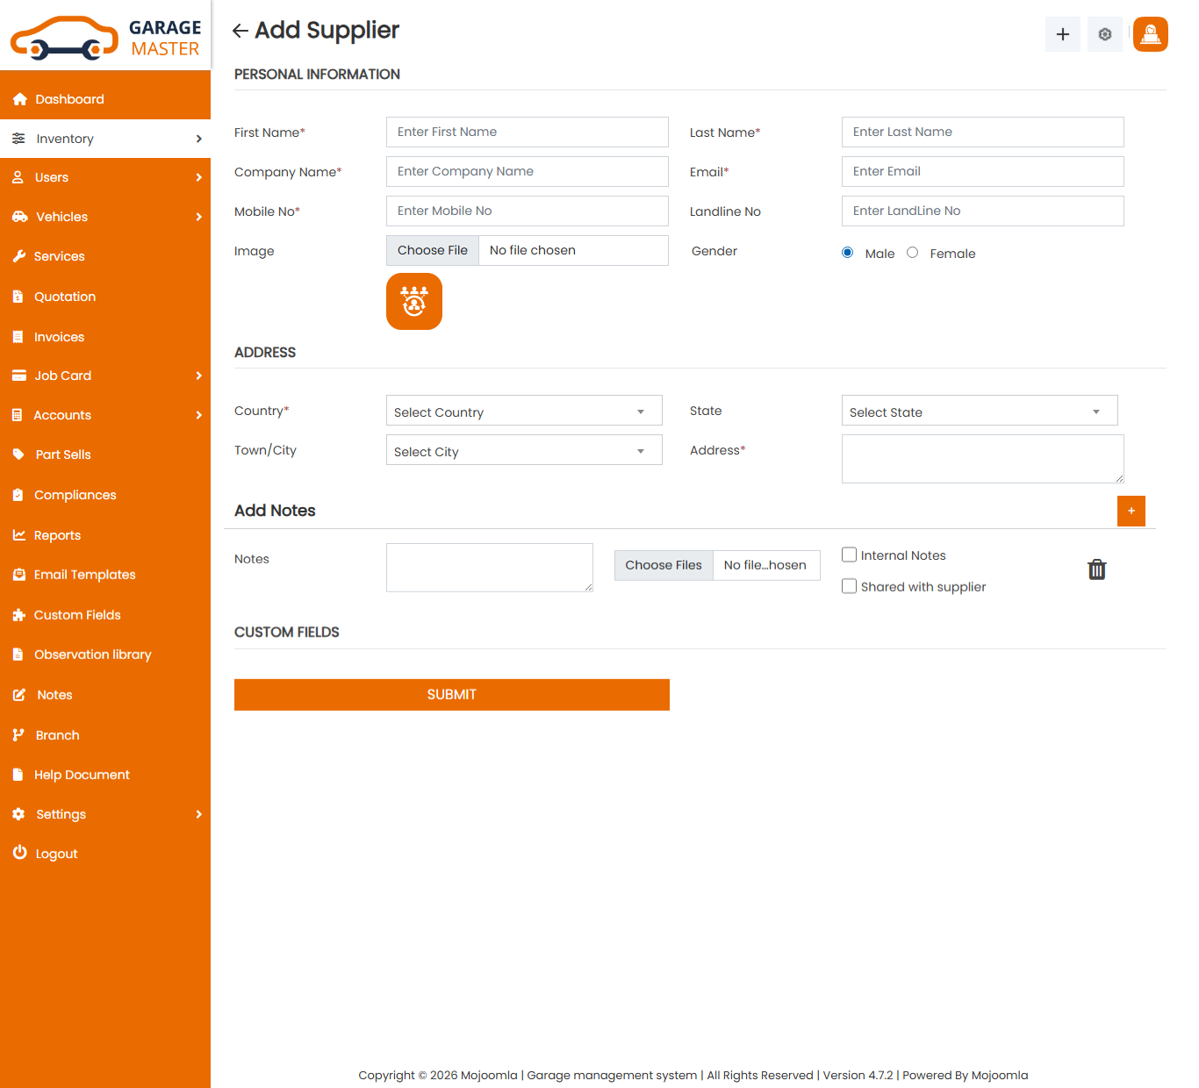
Task: Click the plus button near Add Notes
Action: click(1131, 511)
